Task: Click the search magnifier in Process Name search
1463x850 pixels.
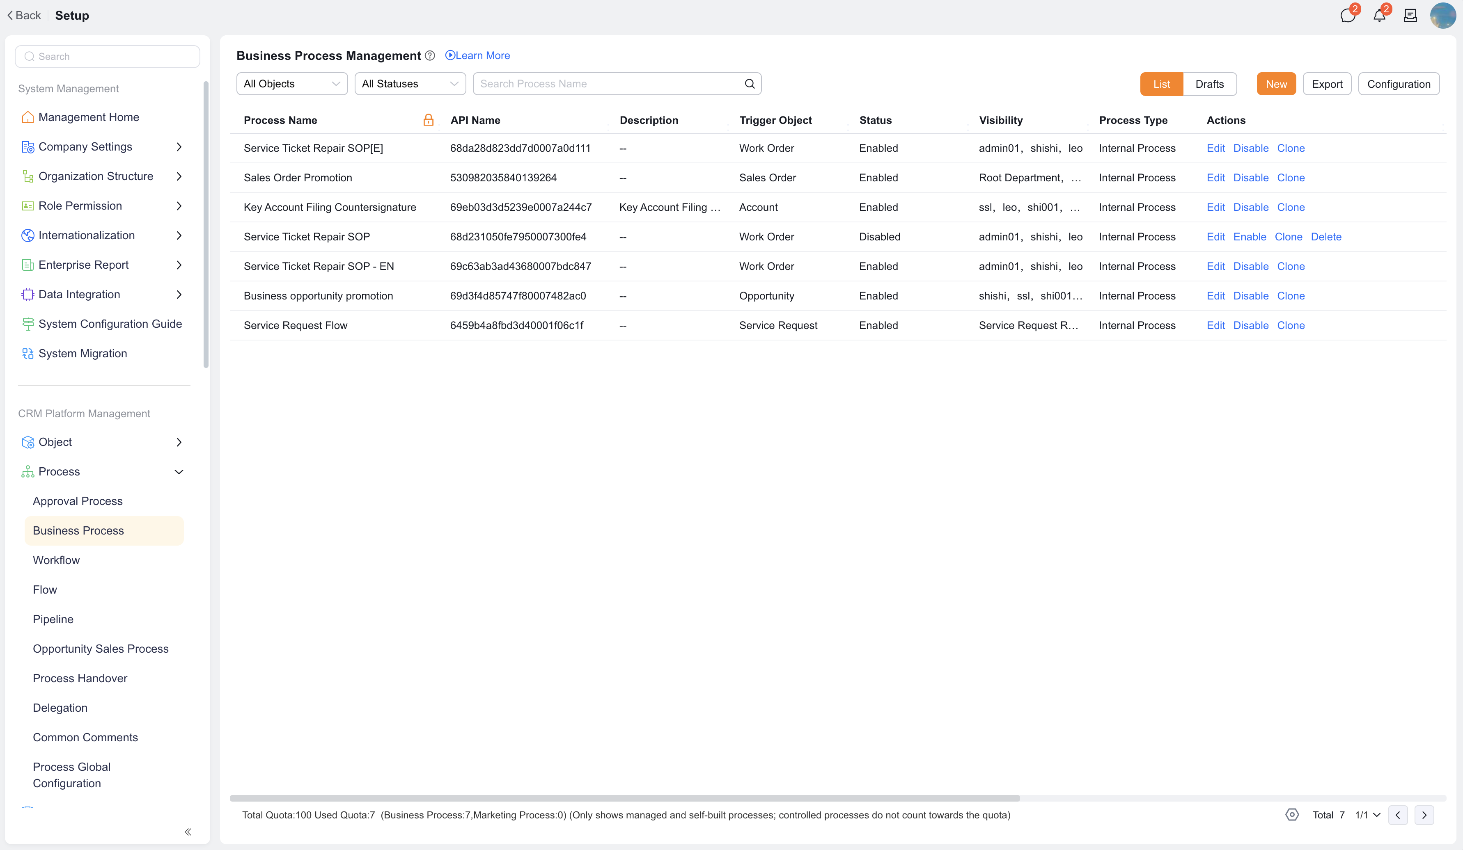Action: coord(750,84)
